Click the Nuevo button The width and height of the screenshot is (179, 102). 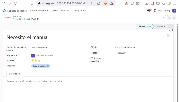7,18
